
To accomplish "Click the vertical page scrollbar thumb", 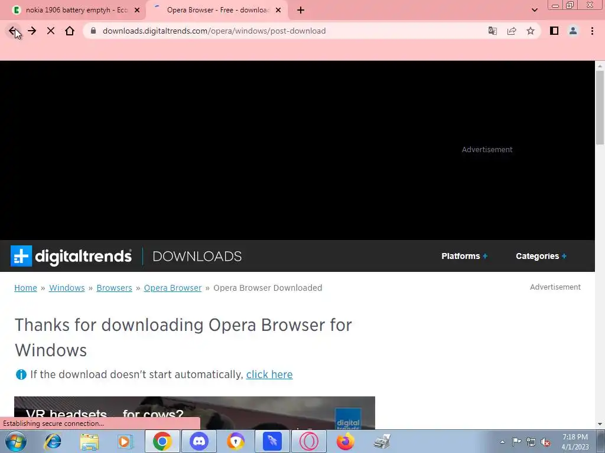I will (x=600, y=107).
